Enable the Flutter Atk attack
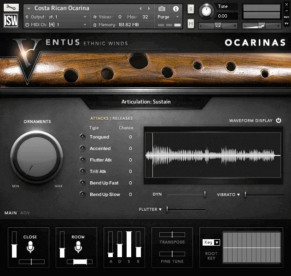Image resolution: width=291 pixels, height=276 pixels. [x=82, y=160]
